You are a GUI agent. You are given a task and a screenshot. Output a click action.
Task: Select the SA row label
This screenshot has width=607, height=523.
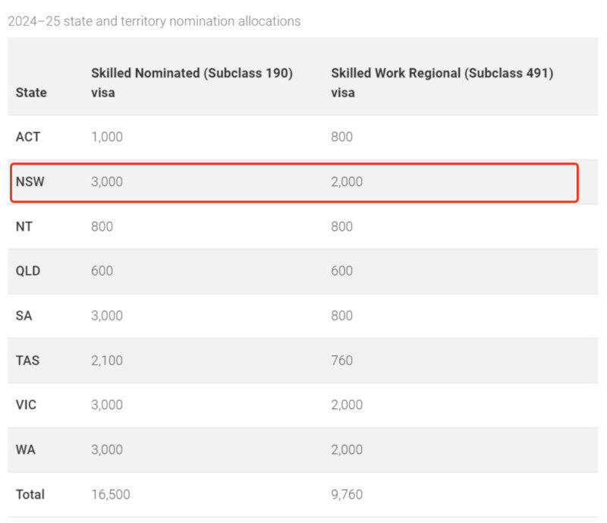click(24, 316)
